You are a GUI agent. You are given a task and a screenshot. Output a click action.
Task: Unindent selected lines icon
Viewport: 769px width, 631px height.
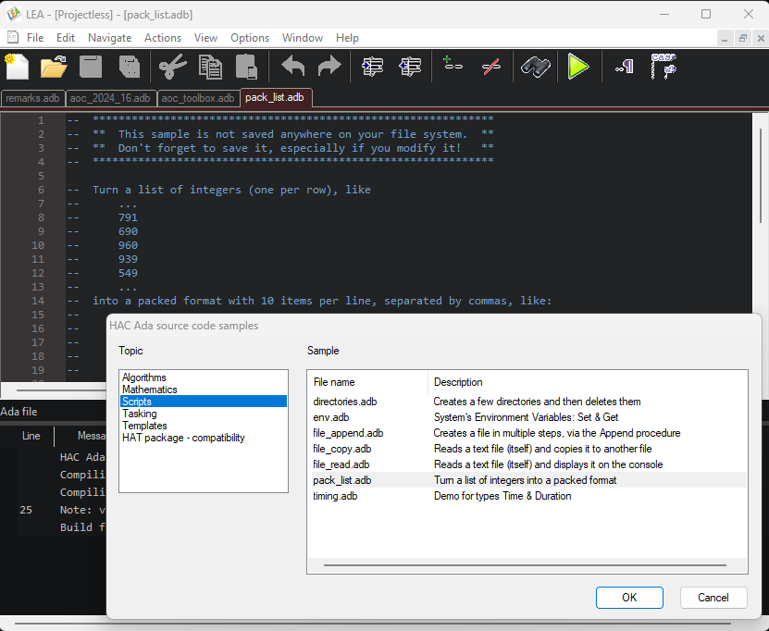coord(410,67)
